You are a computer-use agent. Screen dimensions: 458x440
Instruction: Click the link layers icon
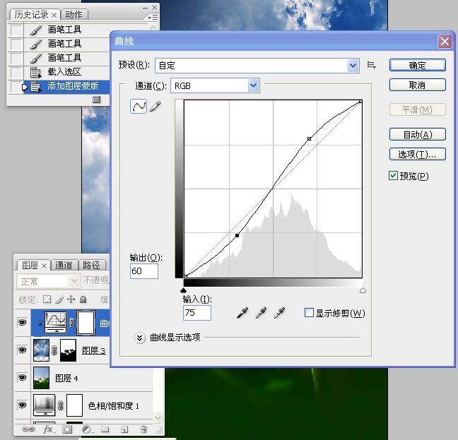(x=28, y=429)
